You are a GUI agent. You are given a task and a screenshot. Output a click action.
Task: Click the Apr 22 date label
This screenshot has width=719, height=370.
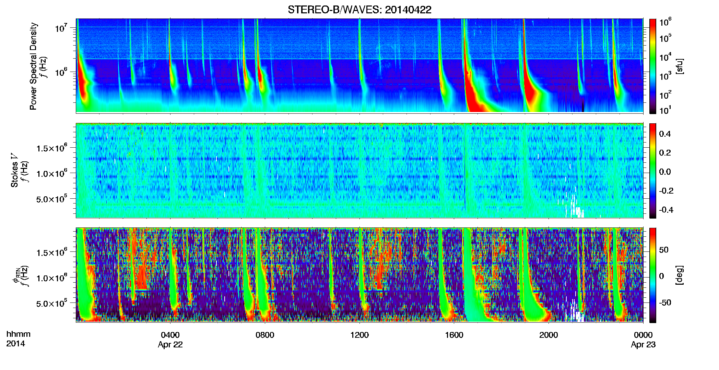tap(170, 345)
